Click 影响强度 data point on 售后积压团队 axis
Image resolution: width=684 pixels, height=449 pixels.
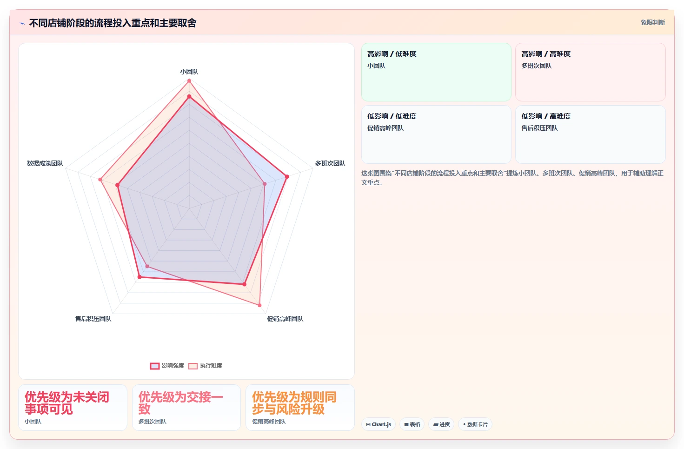coord(139,277)
